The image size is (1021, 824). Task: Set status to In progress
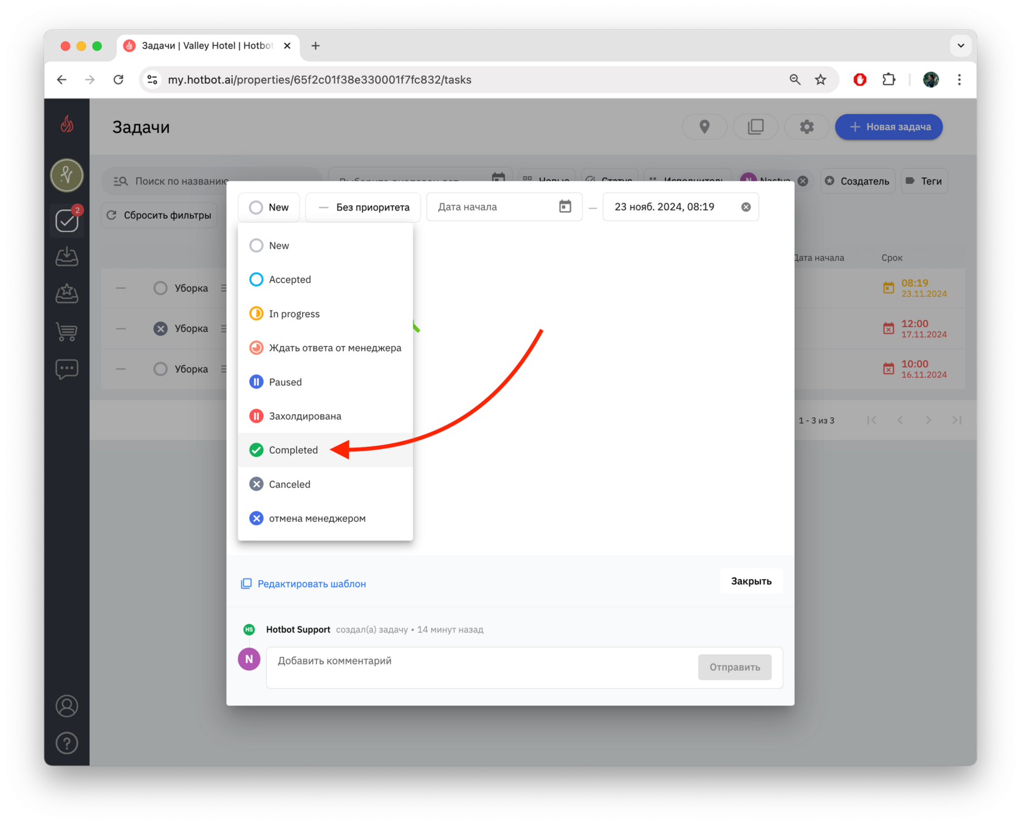(325, 314)
